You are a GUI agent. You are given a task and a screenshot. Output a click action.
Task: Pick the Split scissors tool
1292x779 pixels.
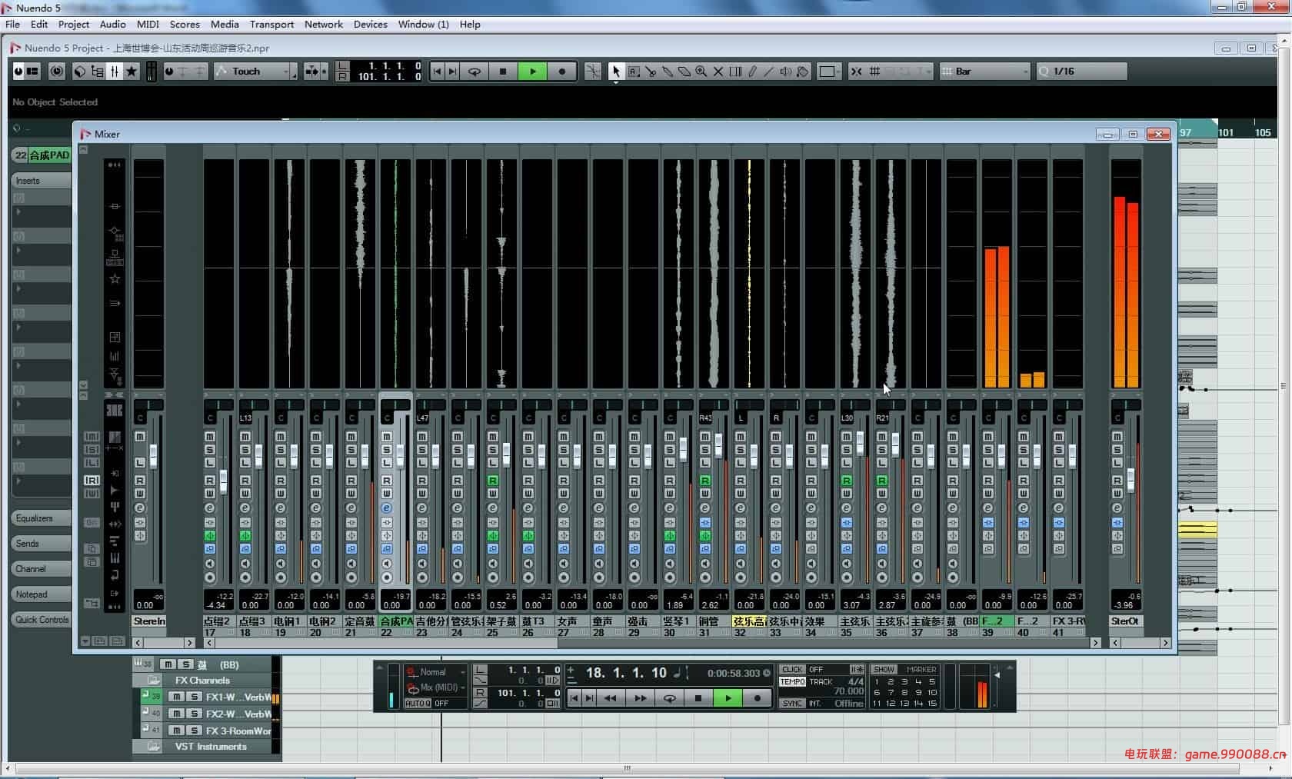(651, 72)
